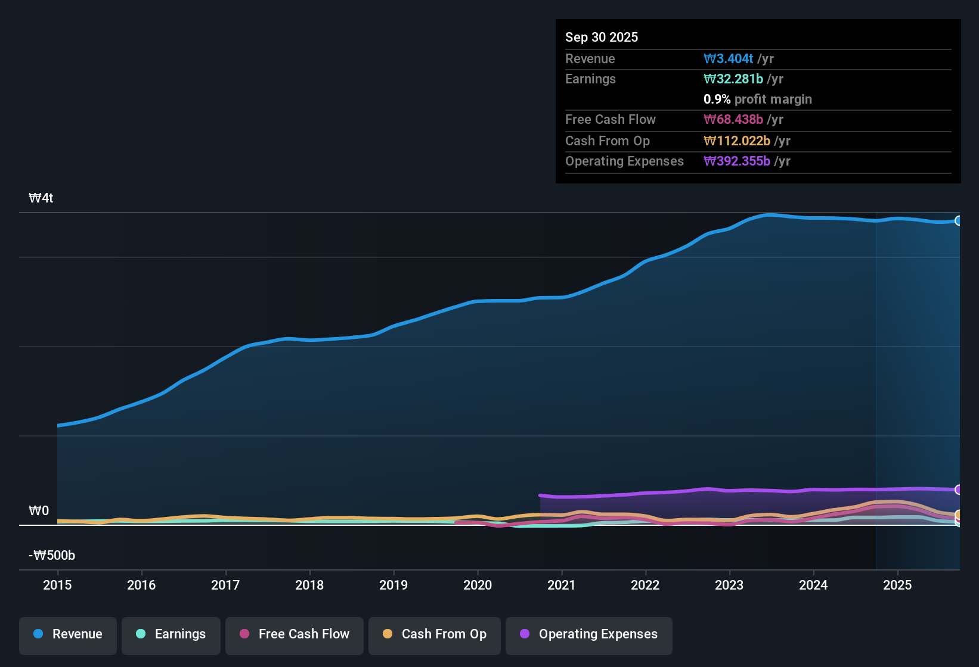Select the Revenue row in the tooltip panel
Image resolution: width=979 pixels, height=667 pixels.
[x=758, y=58]
